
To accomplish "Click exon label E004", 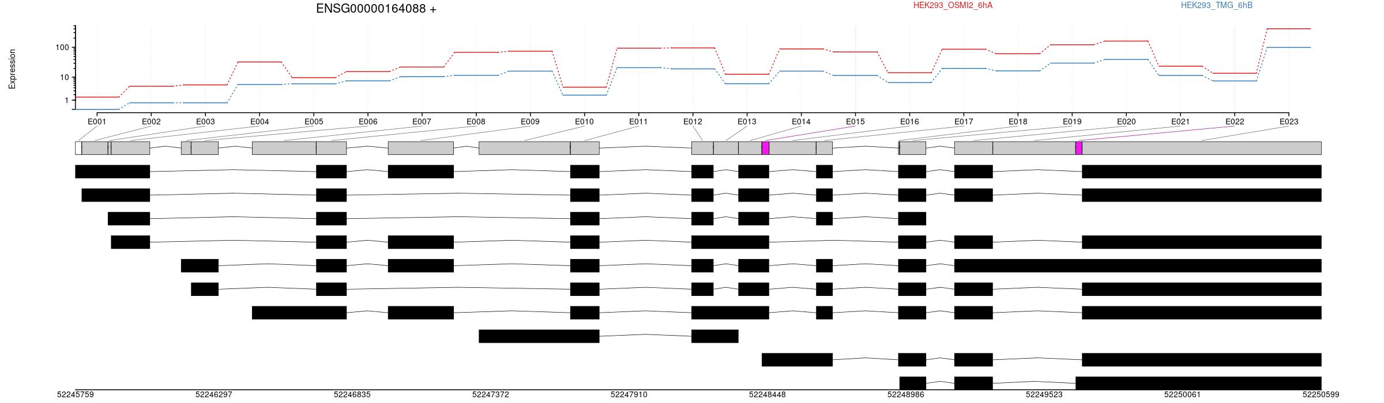I will click(259, 121).
